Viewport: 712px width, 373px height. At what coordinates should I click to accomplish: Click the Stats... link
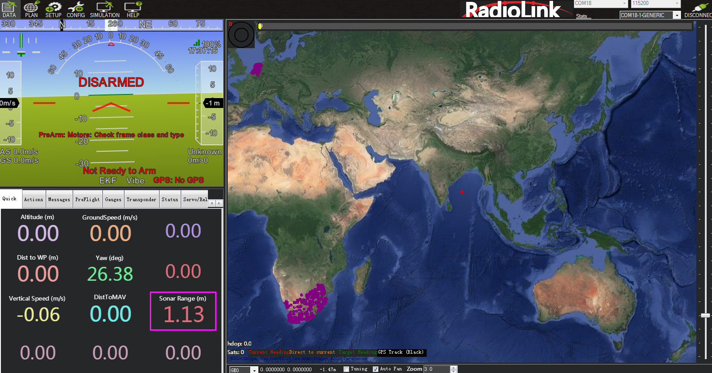point(583,16)
